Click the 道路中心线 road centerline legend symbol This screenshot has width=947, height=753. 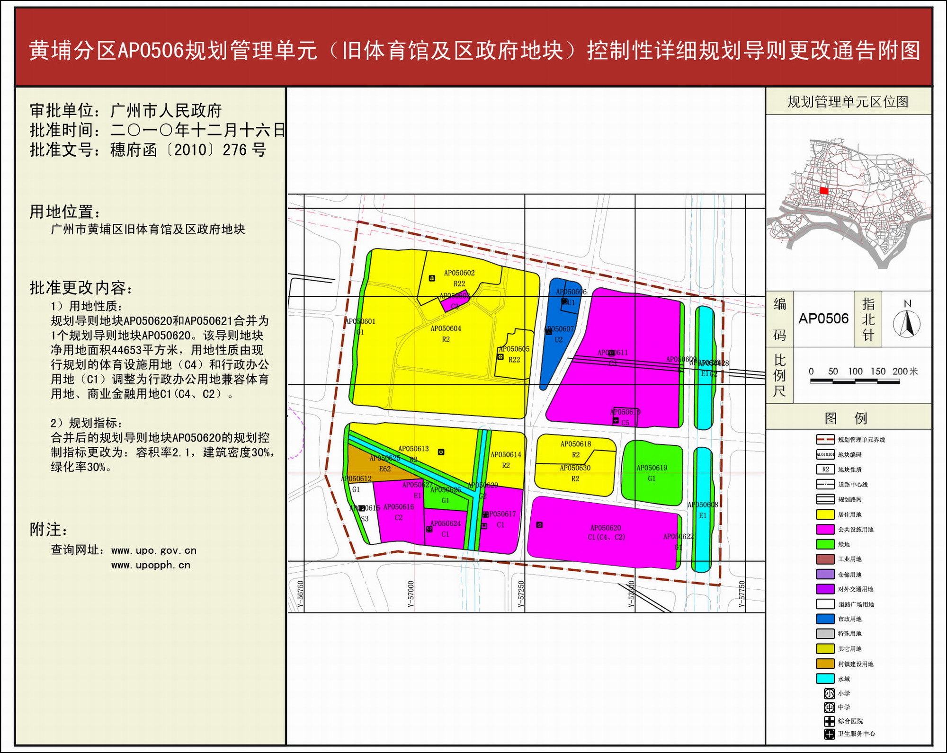[825, 484]
